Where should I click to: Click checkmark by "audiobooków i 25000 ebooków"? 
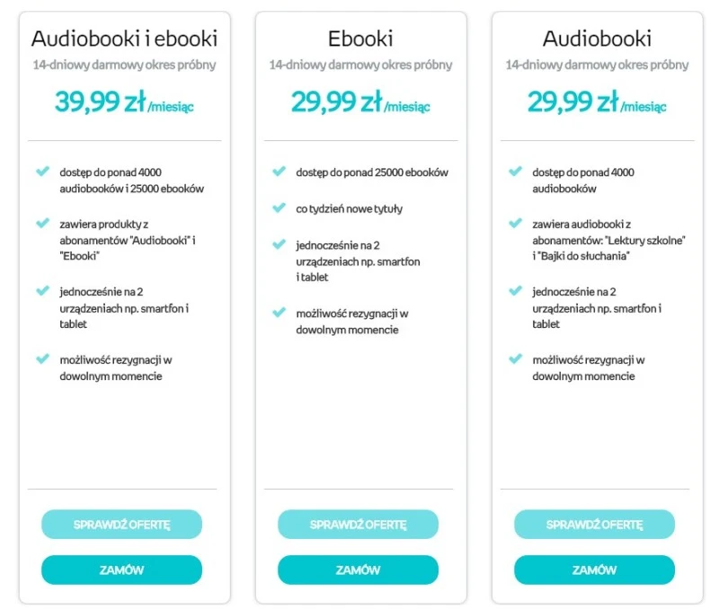click(42, 171)
